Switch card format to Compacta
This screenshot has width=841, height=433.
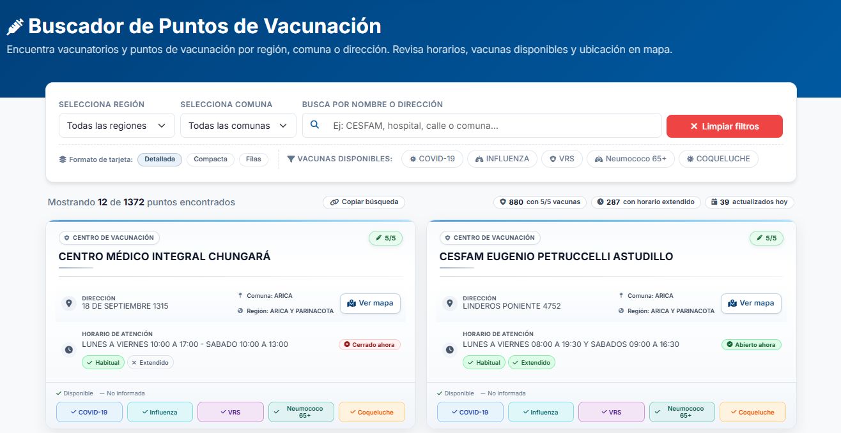210,159
